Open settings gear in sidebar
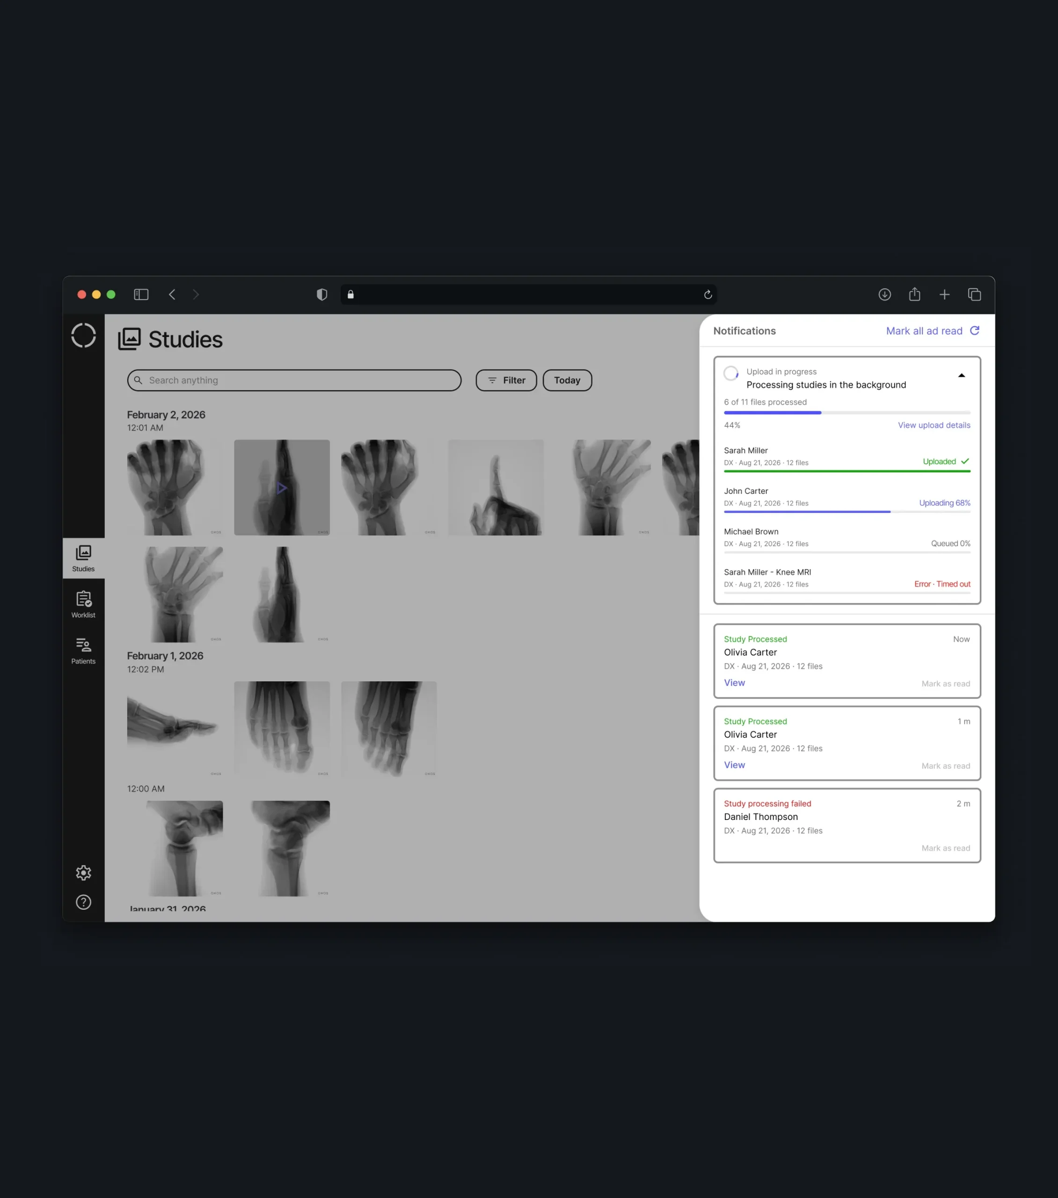 pyautogui.click(x=84, y=873)
